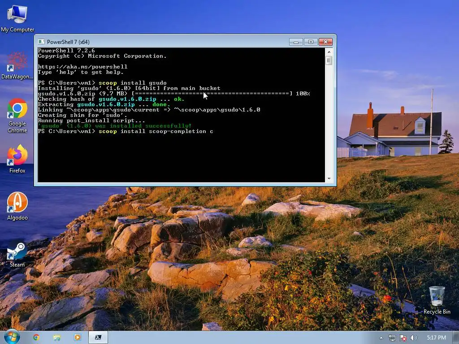Click the volume speaker tray icon
The height and width of the screenshot is (344, 459).
click(x=414, y=338)
